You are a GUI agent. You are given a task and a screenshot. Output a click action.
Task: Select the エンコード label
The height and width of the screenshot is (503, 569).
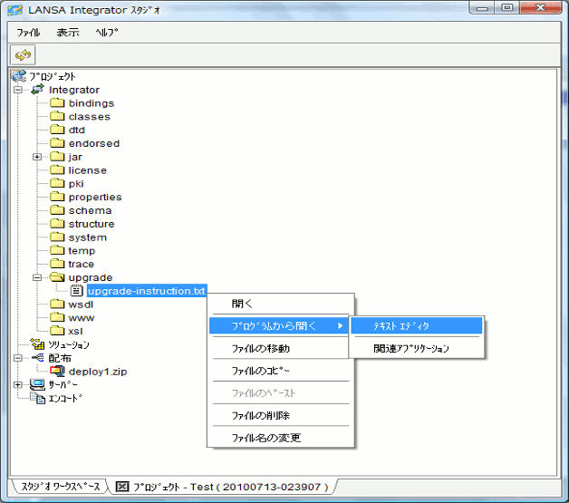tap(65, 398)
